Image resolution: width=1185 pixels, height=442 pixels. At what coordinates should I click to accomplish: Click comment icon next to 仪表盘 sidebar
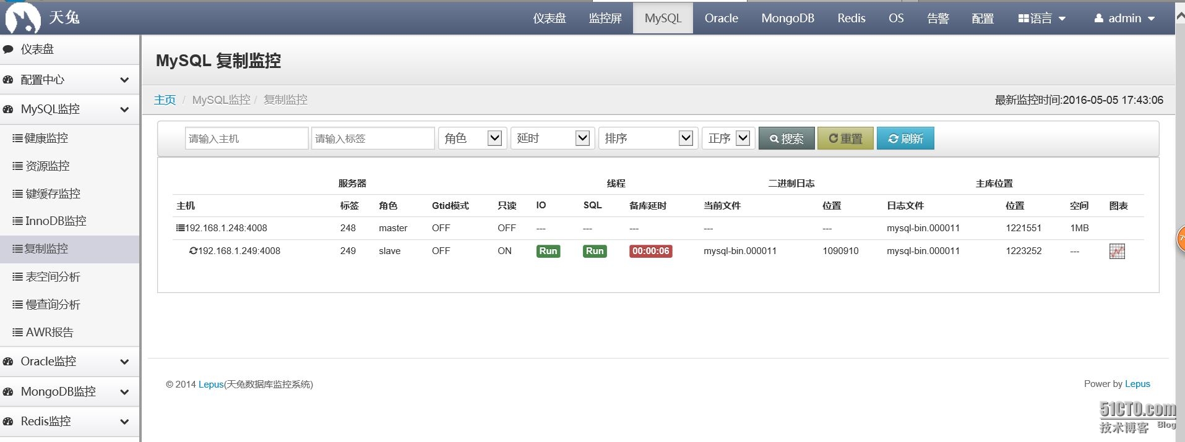[x=8, y=49]
